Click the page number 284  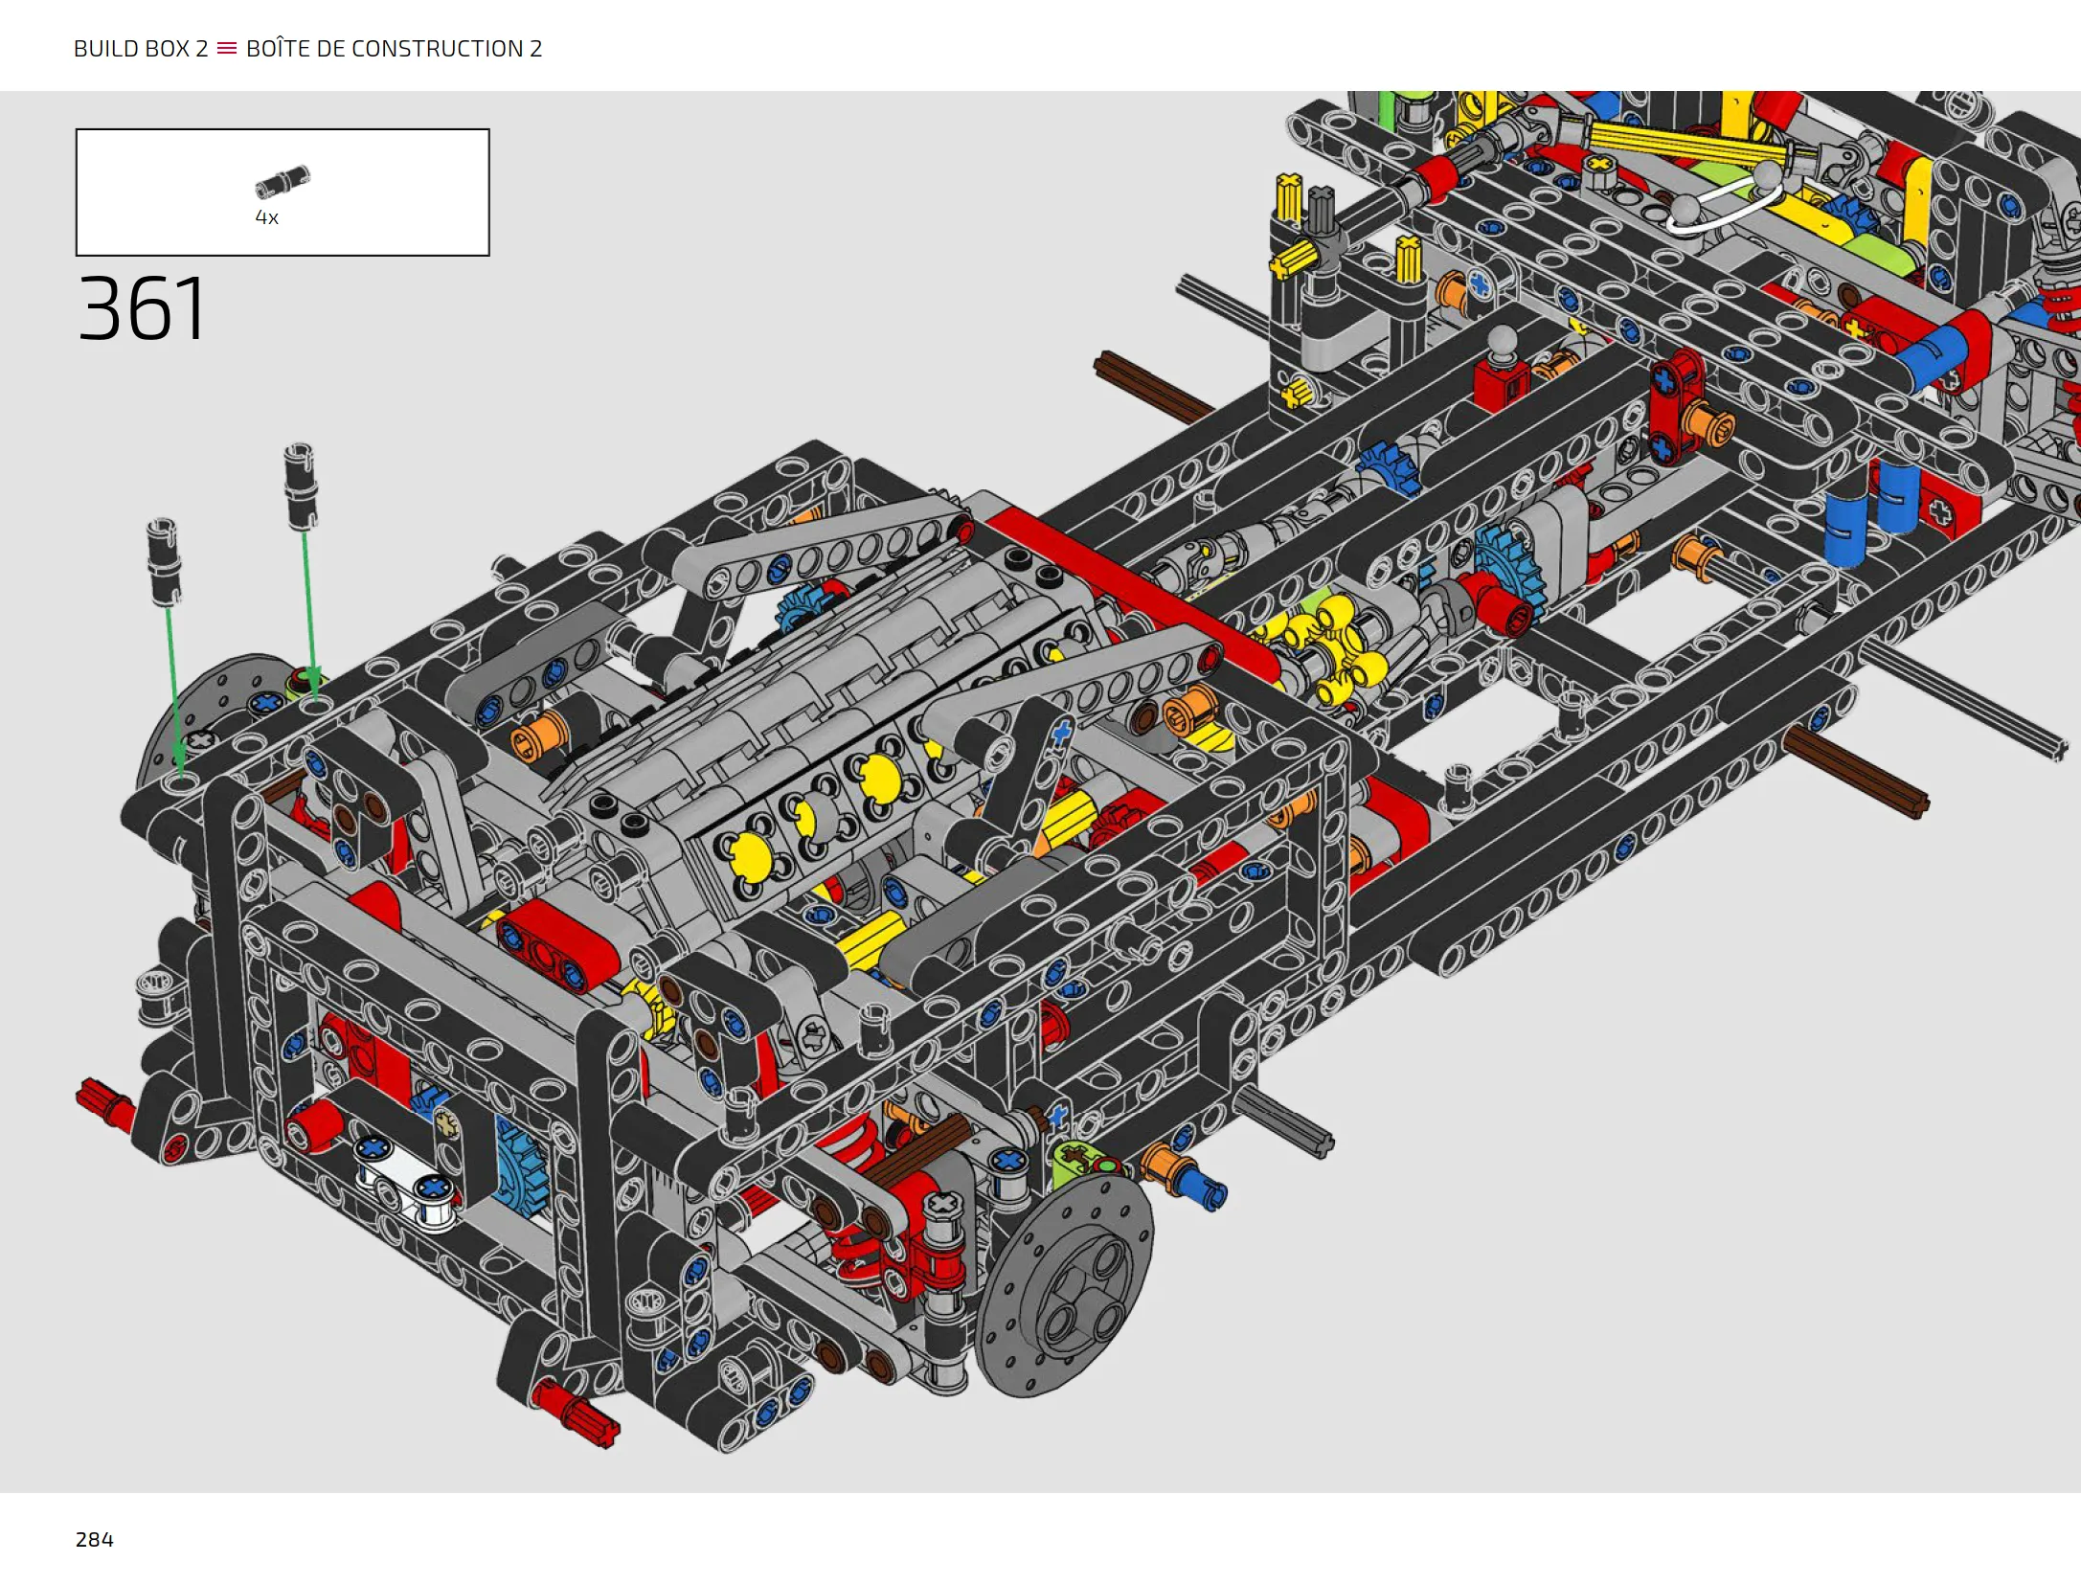coord(94,1539)
